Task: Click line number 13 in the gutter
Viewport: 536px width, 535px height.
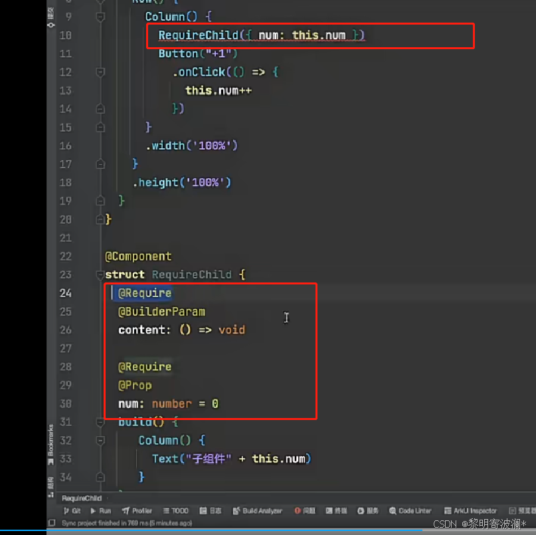Action: [65, 90]
